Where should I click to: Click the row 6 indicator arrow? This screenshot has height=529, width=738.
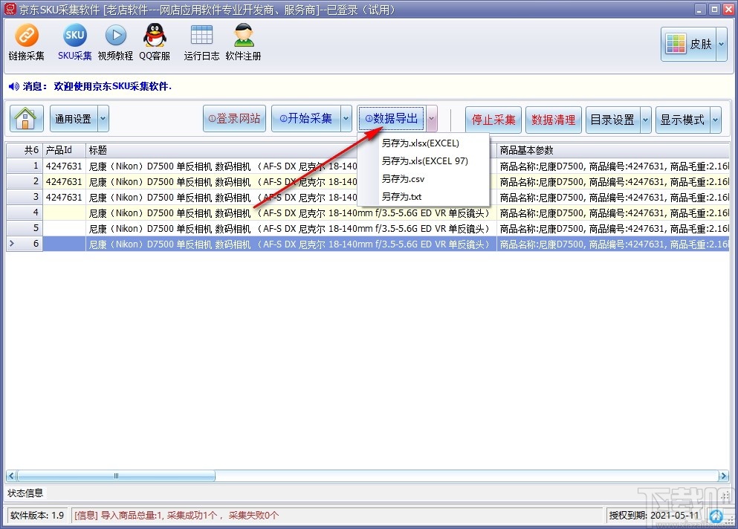tap(12, 243)
